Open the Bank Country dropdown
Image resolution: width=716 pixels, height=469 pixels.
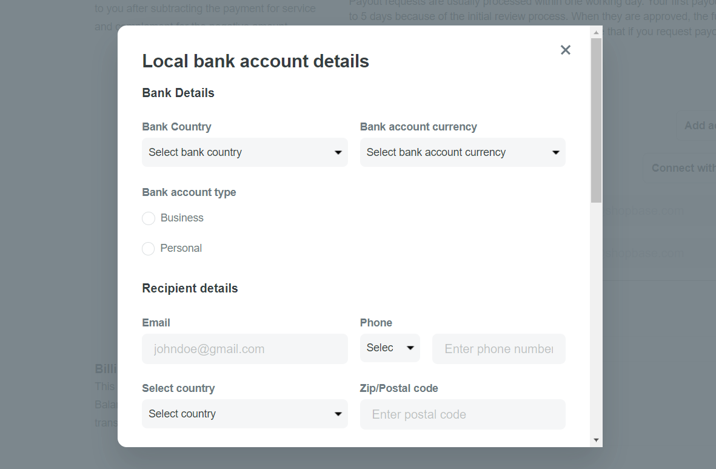(x=245, y=152)
